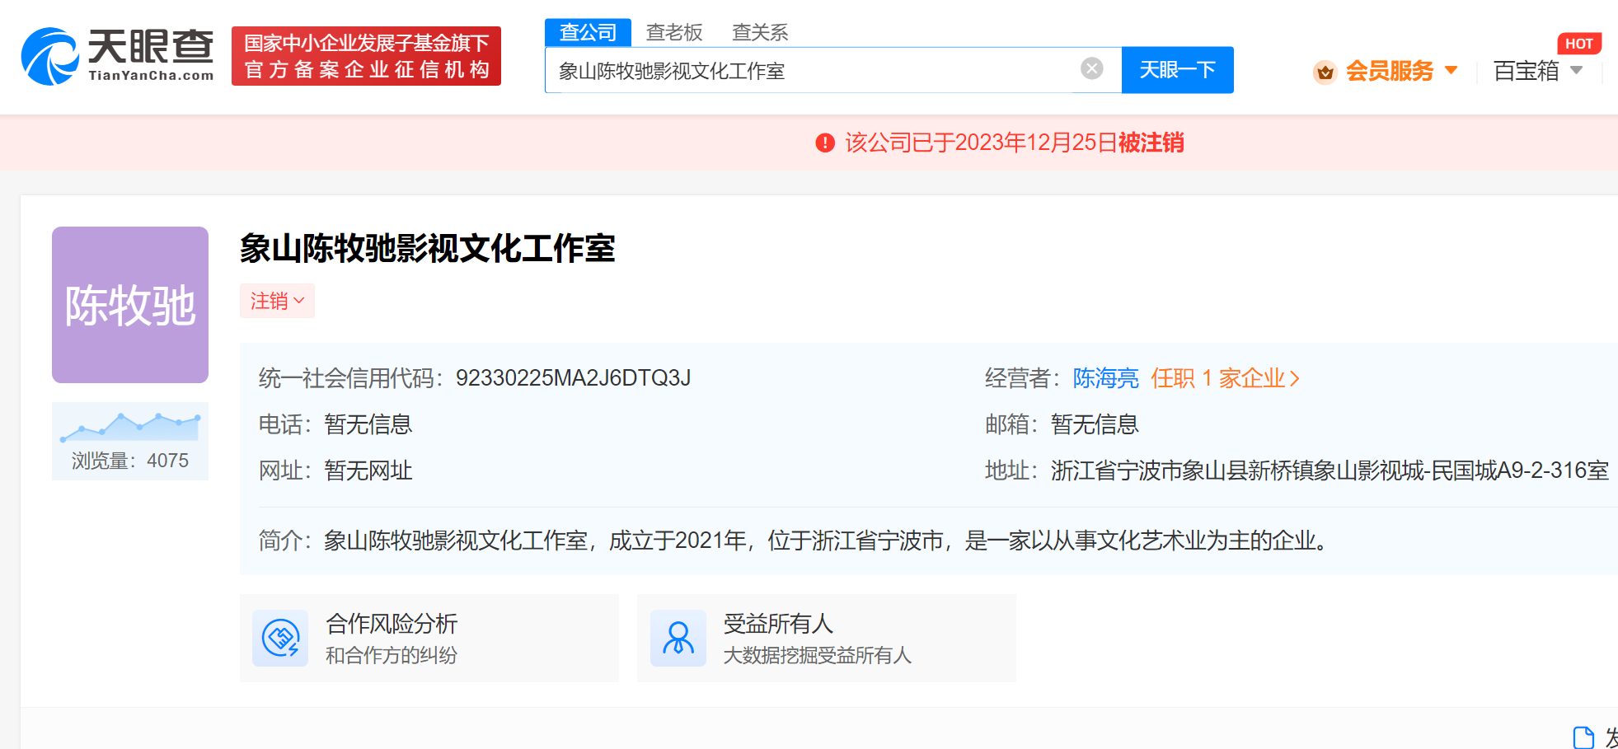Open the 会员服务 dropdown menu
The image size is (1618, 749).
pyautogui.click(x=1401, y=71)
